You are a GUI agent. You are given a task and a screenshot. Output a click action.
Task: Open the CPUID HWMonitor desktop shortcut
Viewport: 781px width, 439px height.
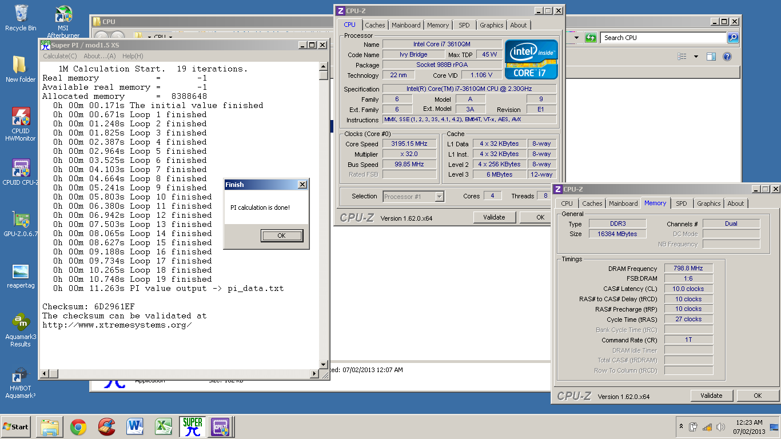coord(21,124)
